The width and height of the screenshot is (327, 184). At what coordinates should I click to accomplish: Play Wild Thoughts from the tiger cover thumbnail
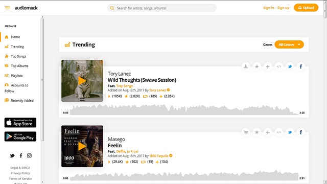[82, 81]
